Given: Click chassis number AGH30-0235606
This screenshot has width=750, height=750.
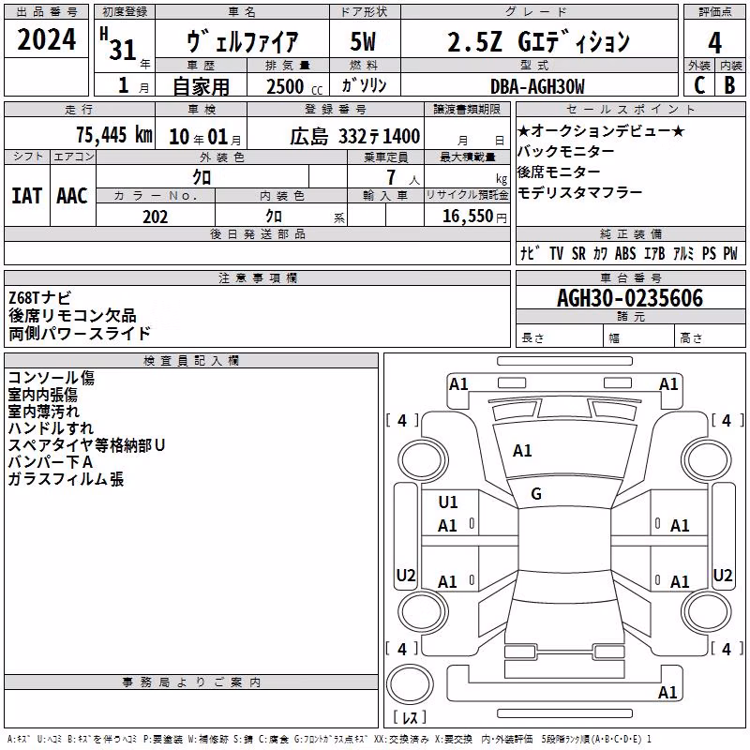Looking at the screenshot, I should (x=630, y=298).
